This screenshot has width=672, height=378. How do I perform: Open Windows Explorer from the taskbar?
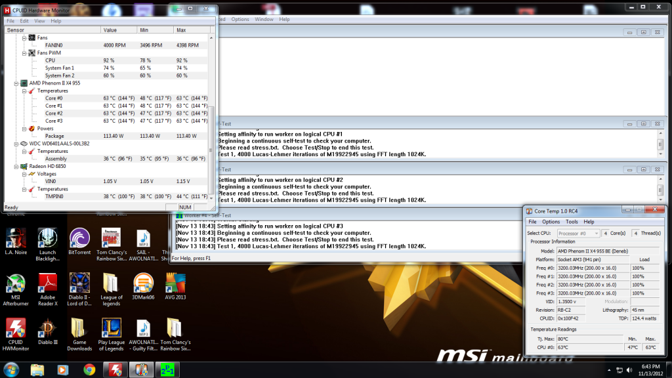[37, 369]
